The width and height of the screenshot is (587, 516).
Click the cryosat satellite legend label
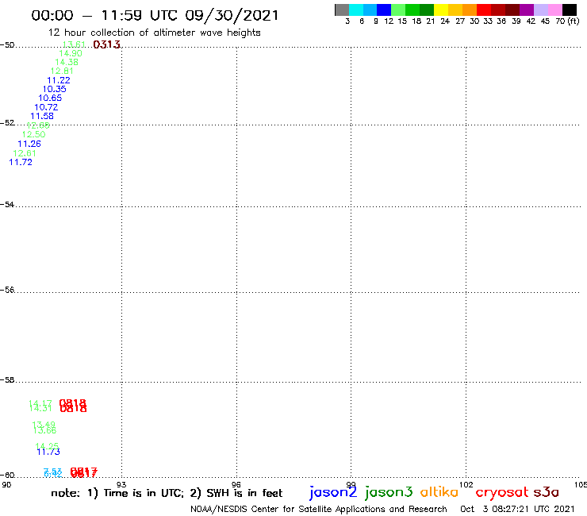[502, 493]
